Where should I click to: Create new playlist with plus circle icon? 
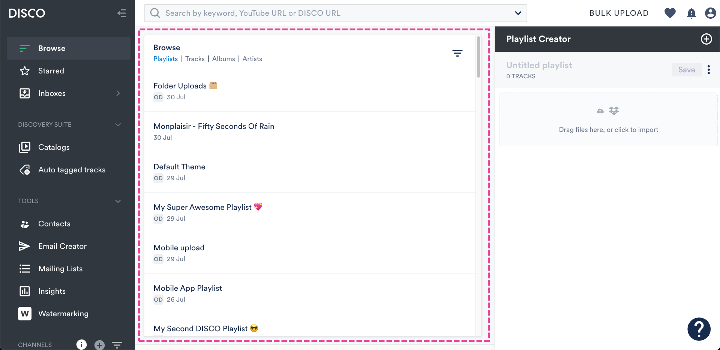pos(706,39)
